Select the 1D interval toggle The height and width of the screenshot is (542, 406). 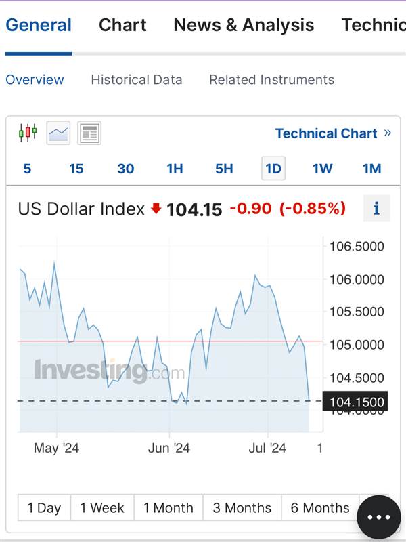click(x=273, y=169)
